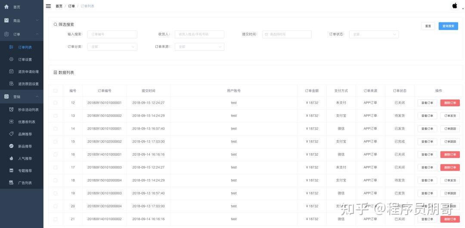
Task: Select the checkbox for order row 14
Action: coord(56,129)
